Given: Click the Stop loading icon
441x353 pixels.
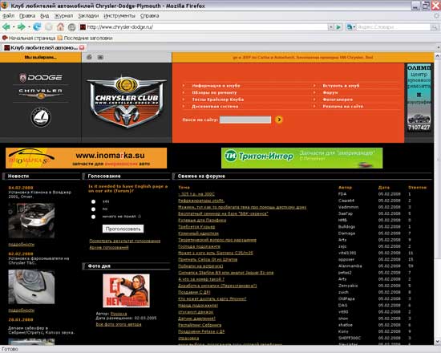Looking at the screenshot, I should [49, 27].
